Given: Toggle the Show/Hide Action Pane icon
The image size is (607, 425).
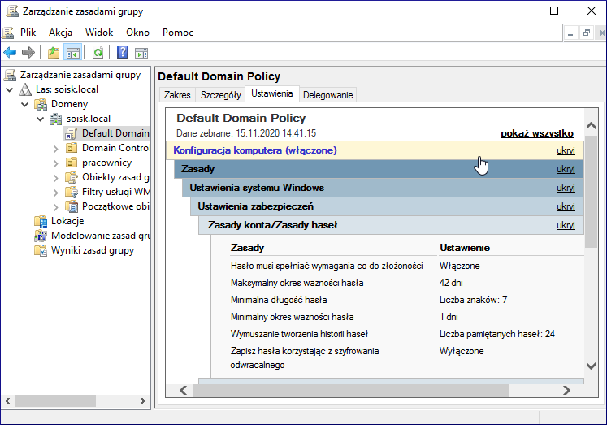Looking at the screenshot, I should coord(141,52).
